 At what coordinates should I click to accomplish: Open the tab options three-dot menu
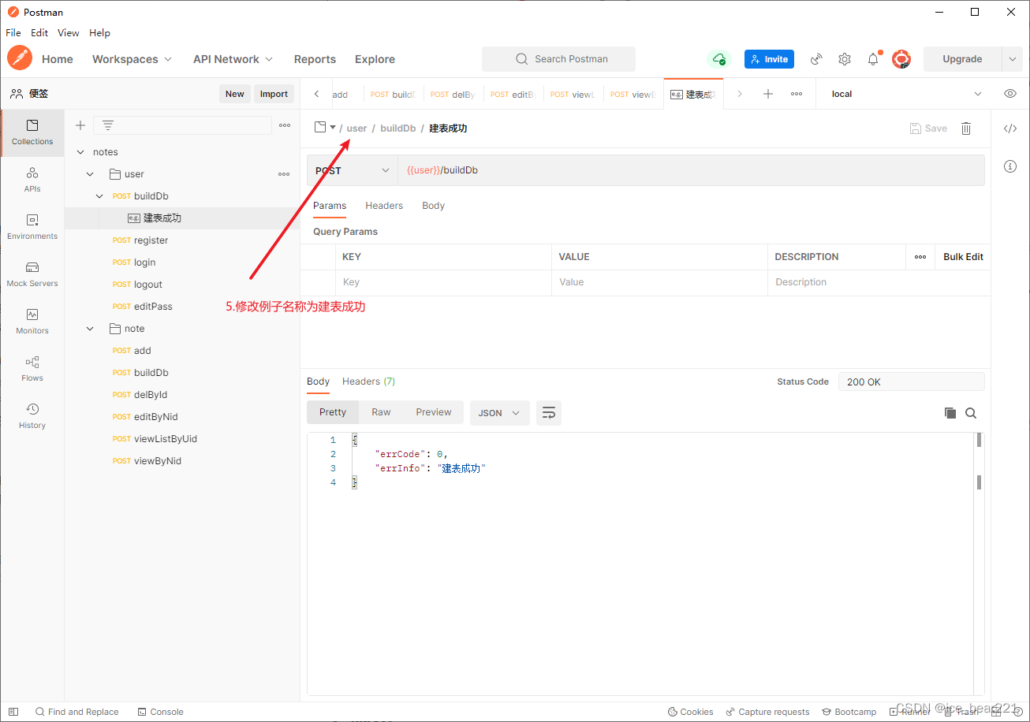tap(797, 94)
